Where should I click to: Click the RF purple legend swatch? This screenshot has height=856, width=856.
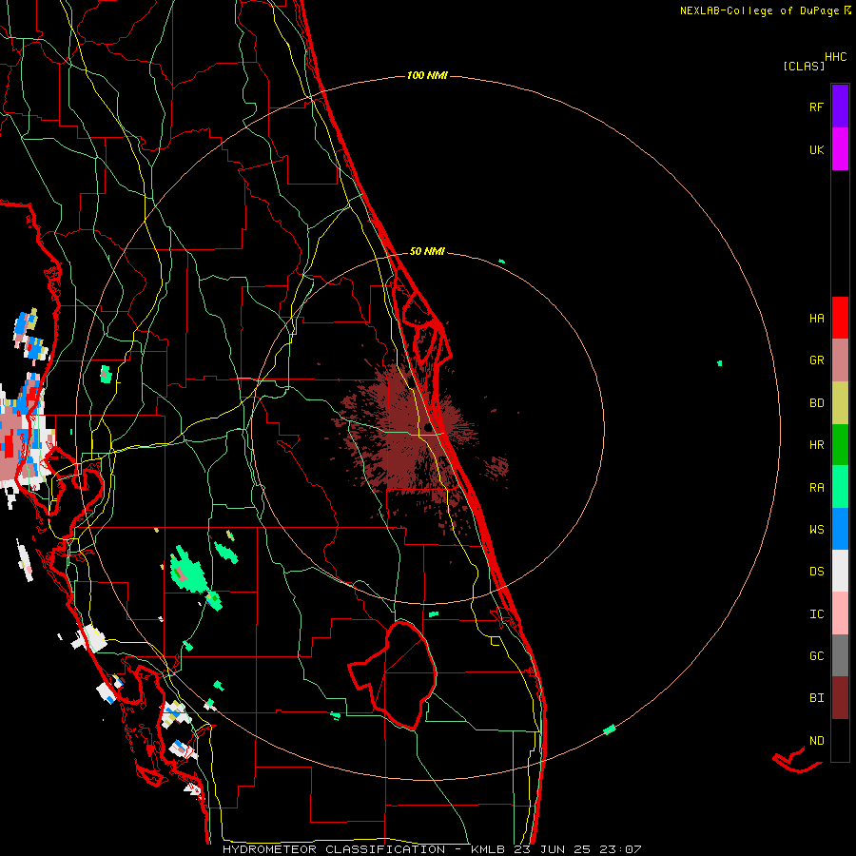pyautogui.click(x=840, y=107)
